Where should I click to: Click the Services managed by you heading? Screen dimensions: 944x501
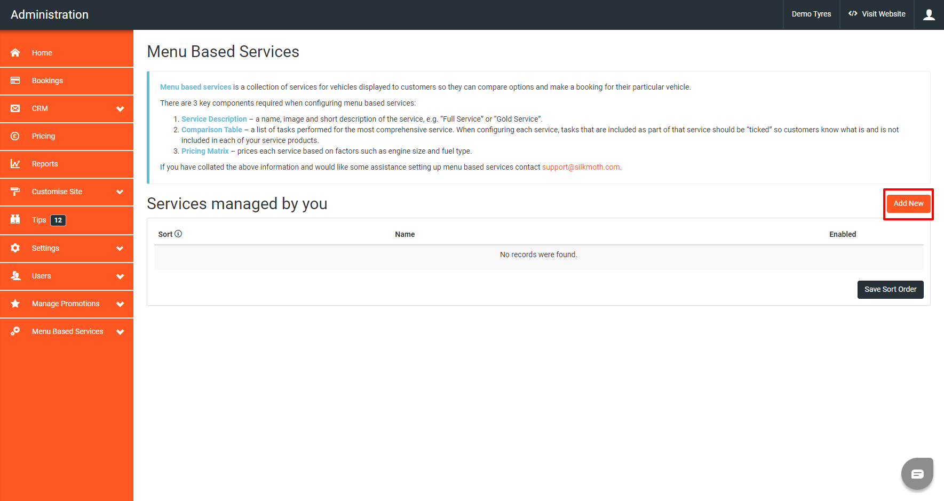point(237,203)
